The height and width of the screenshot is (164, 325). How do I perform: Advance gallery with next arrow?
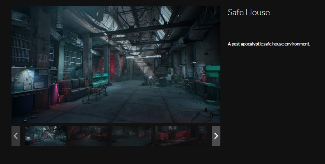(x=216, y=136)
